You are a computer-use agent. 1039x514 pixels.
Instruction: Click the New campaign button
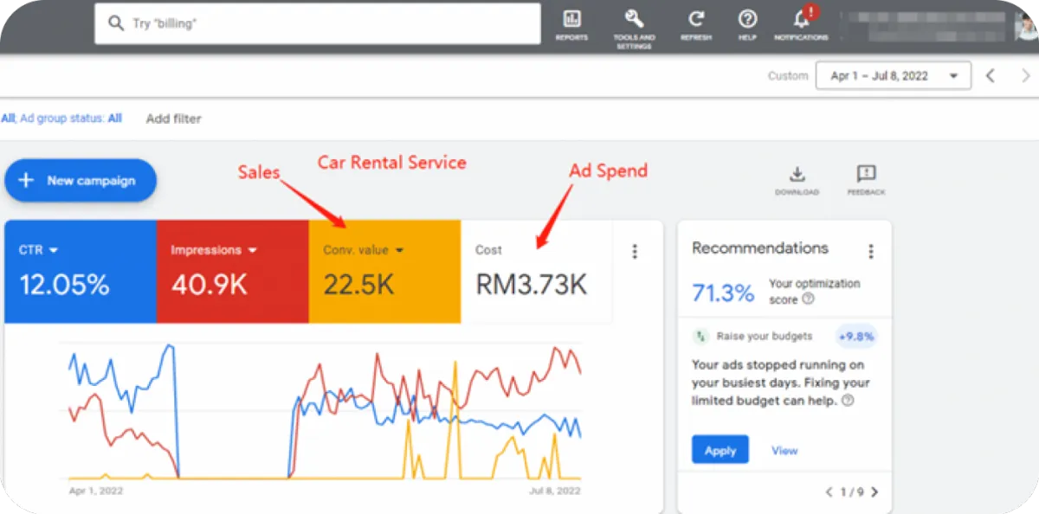81,180
